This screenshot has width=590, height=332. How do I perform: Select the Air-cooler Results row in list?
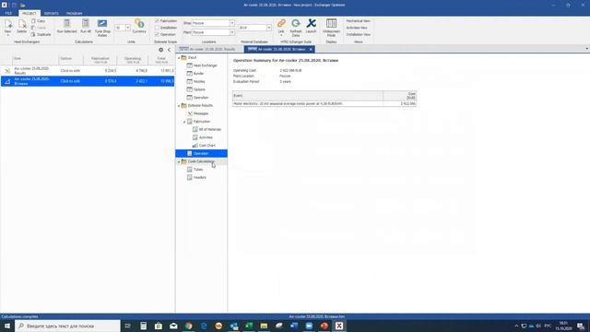tap(88, 71)
